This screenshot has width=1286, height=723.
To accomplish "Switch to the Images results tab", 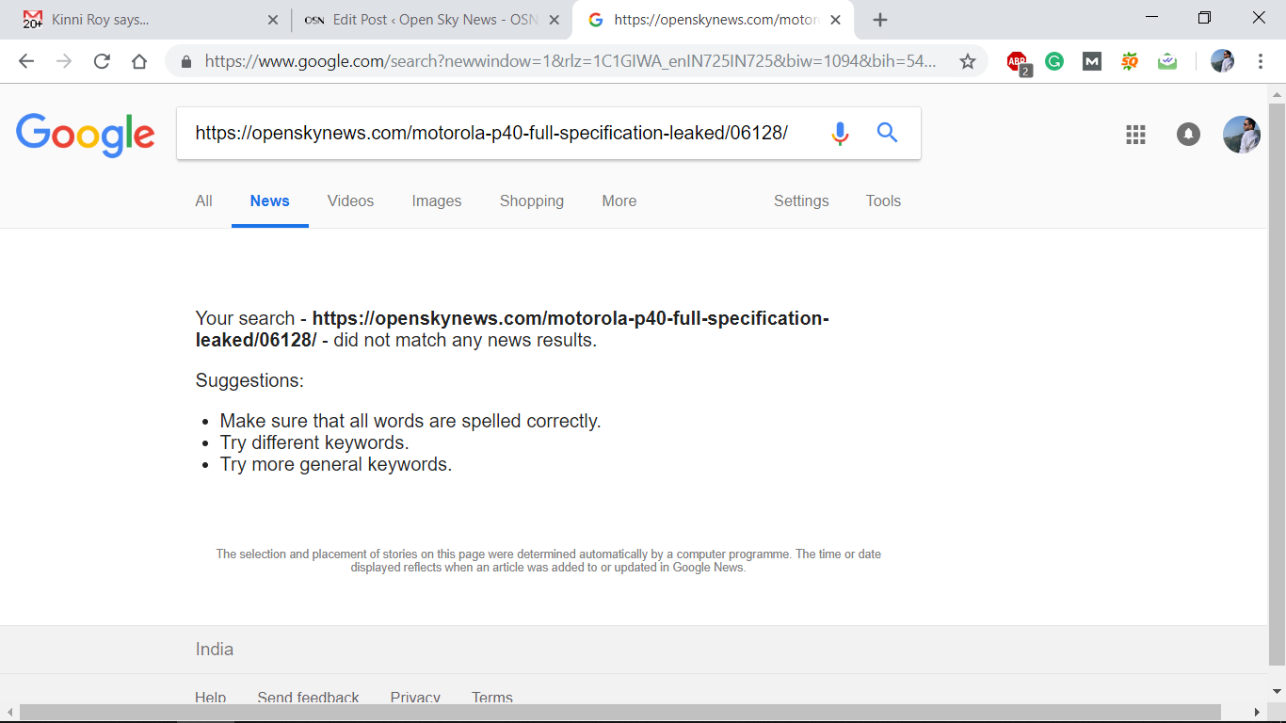I will 437,201.
